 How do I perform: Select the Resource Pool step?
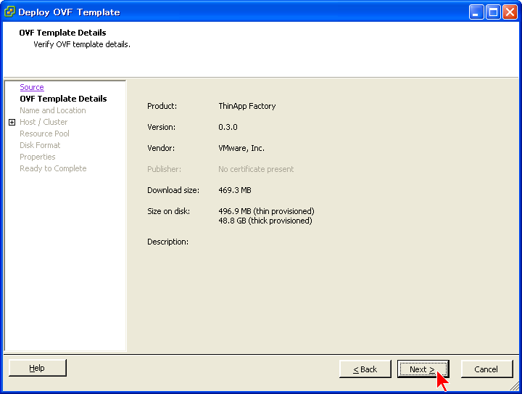[x=44, y=134]
